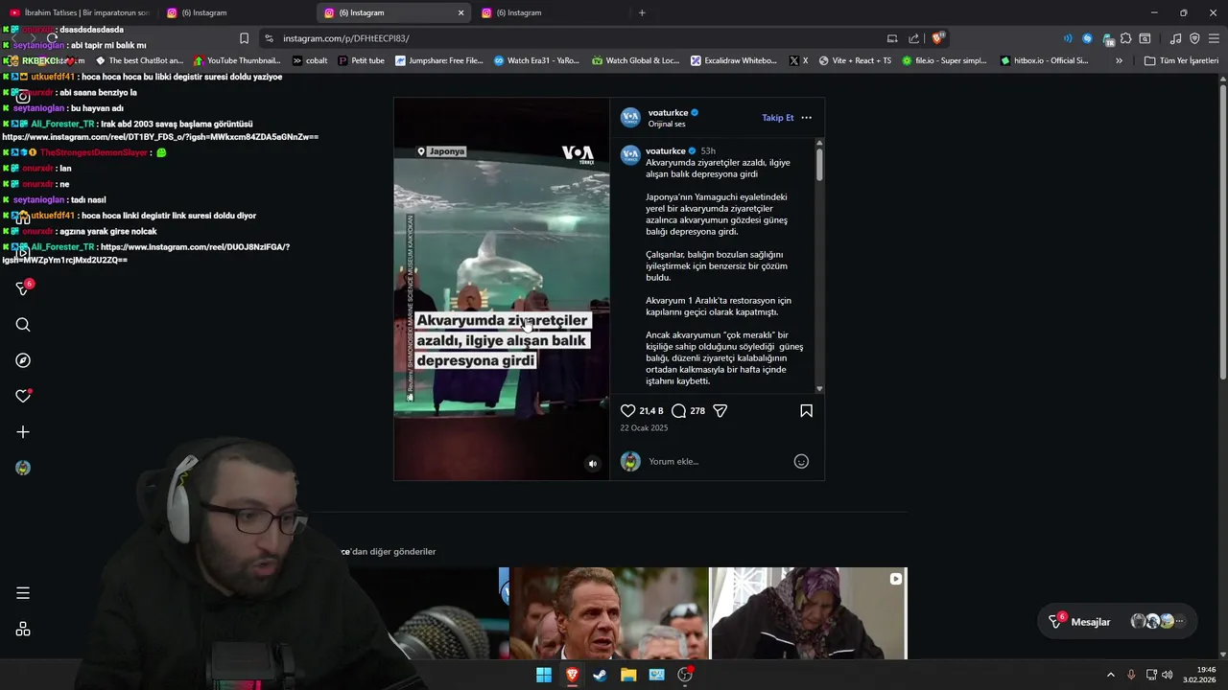Open Instagram sidebar messages icon with badge

click(x=24, y=287)
